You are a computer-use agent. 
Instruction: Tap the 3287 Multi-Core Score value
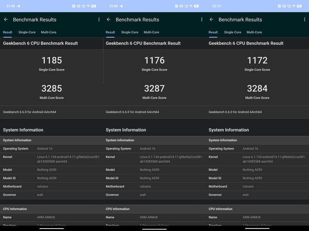pos(154,88)
